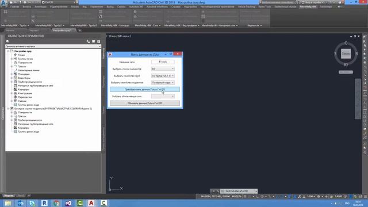Click the Группы точек tree icon
This screenshot has width=368, height=207.
click(16, 59)
